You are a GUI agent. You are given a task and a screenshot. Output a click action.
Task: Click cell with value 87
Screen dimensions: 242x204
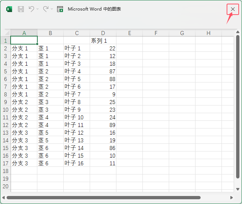point(103,71)
